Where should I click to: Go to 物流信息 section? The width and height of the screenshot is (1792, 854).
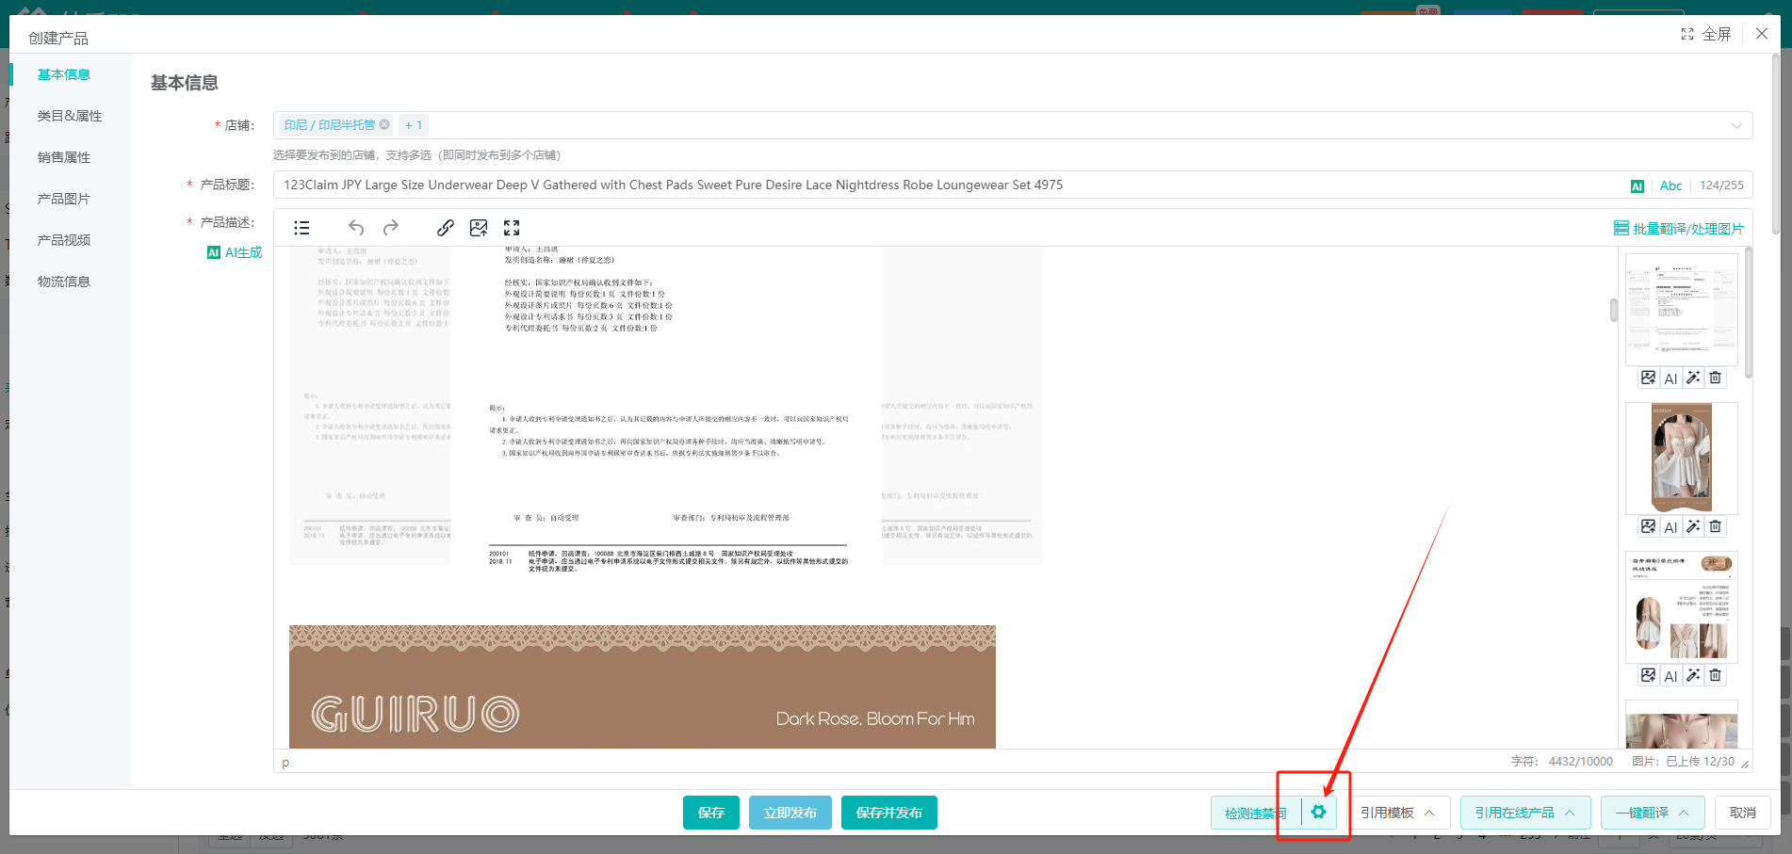pyautogui.click(x=64, y=282)
